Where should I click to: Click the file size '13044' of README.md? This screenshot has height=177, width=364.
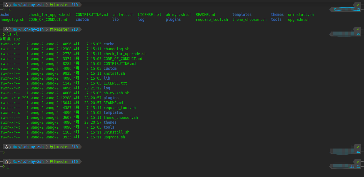pos(66,103)
